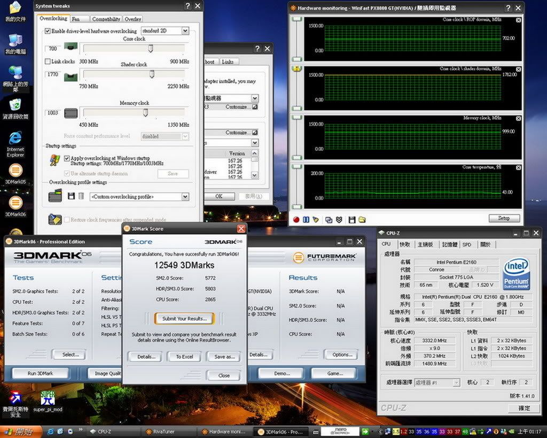The width and height of the screenshot is (547, 438).
Task: Open the standard 2D mode dropdown
Action: [x=185, y=31]
